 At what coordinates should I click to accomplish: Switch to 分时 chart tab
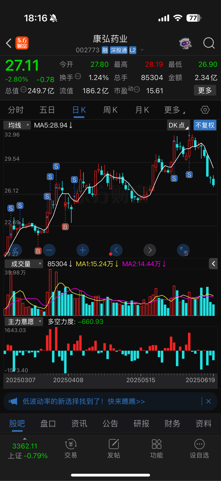16,110
